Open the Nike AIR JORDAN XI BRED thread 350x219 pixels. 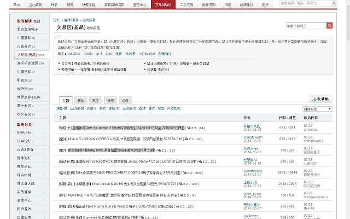coord(125,139)
